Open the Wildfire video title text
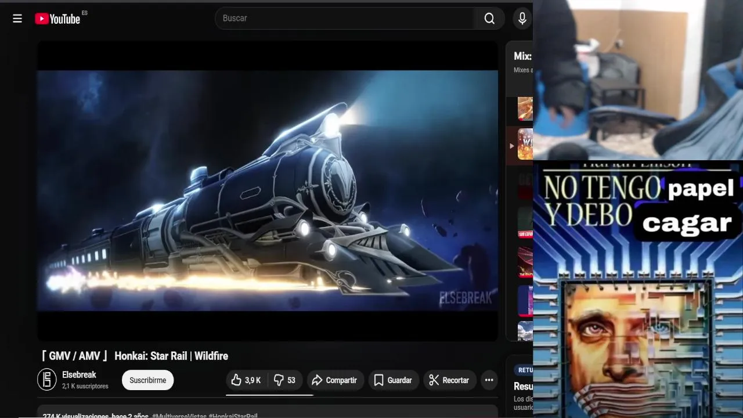This screenshot has height=418, width=743. (134, 356)
